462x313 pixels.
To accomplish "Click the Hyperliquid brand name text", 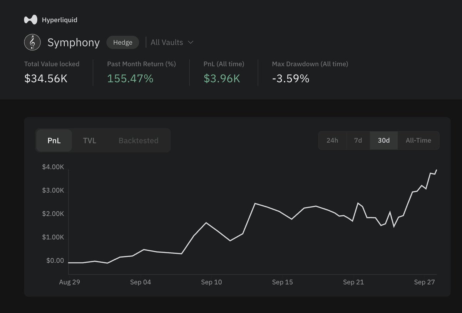I will (x=60, y=20).
